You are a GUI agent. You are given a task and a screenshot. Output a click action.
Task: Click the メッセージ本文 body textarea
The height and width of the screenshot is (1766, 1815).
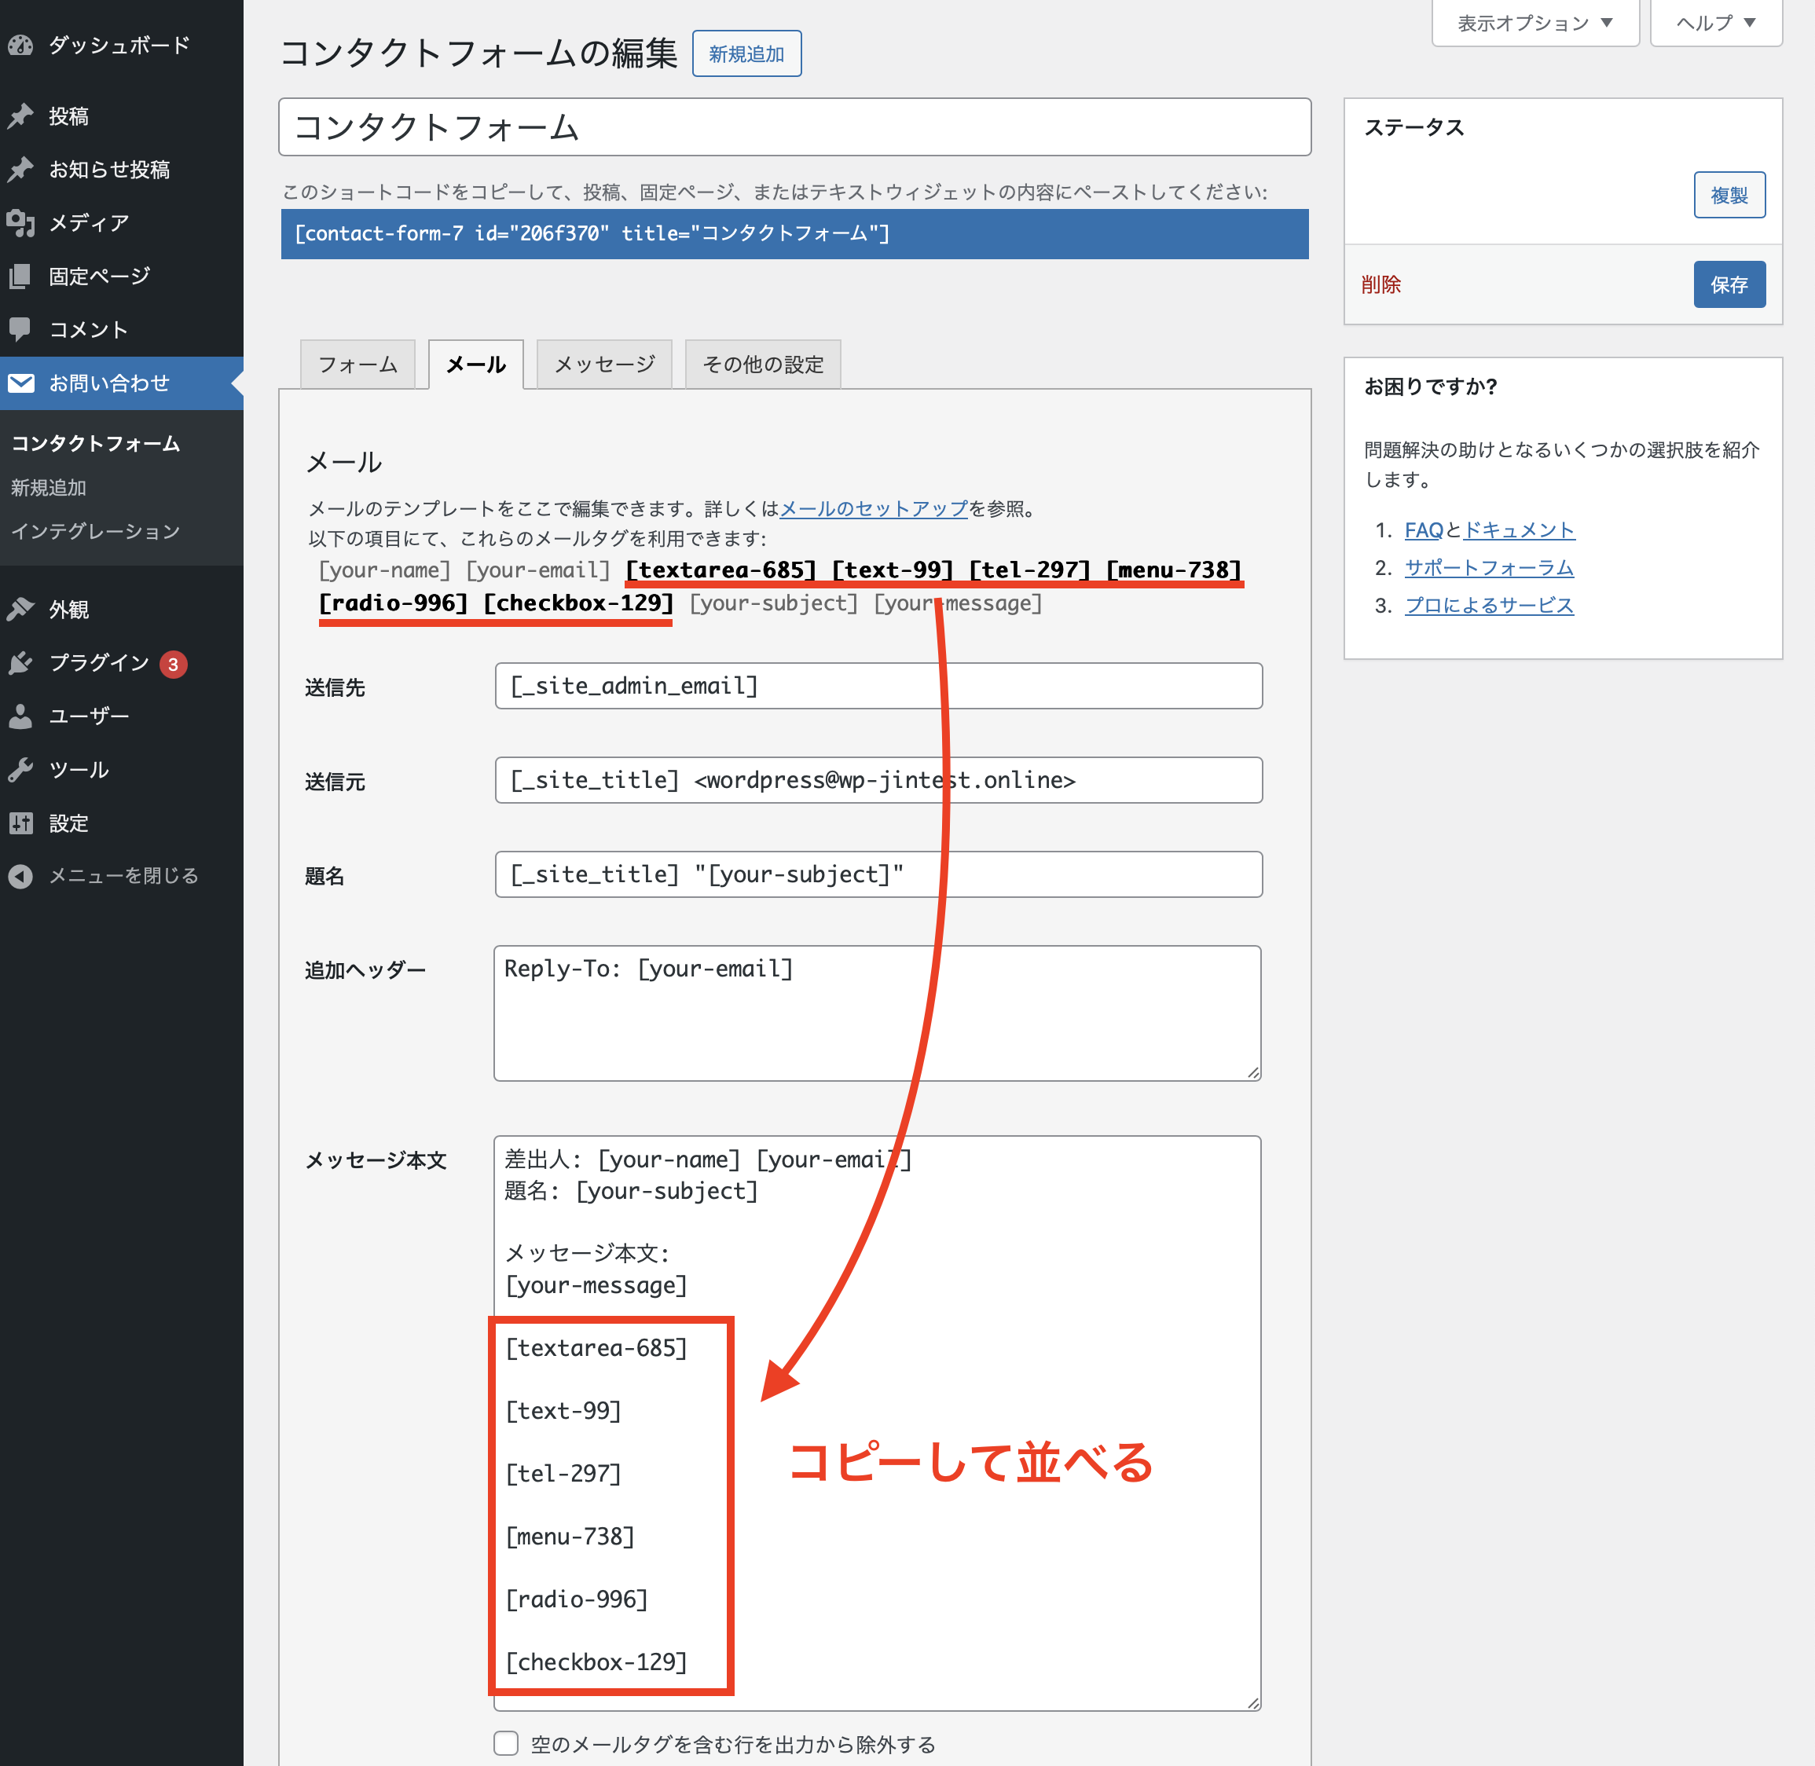878,1423
